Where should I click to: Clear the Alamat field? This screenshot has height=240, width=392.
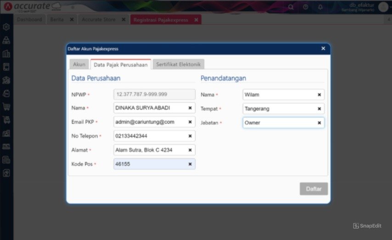pos(190,150)
